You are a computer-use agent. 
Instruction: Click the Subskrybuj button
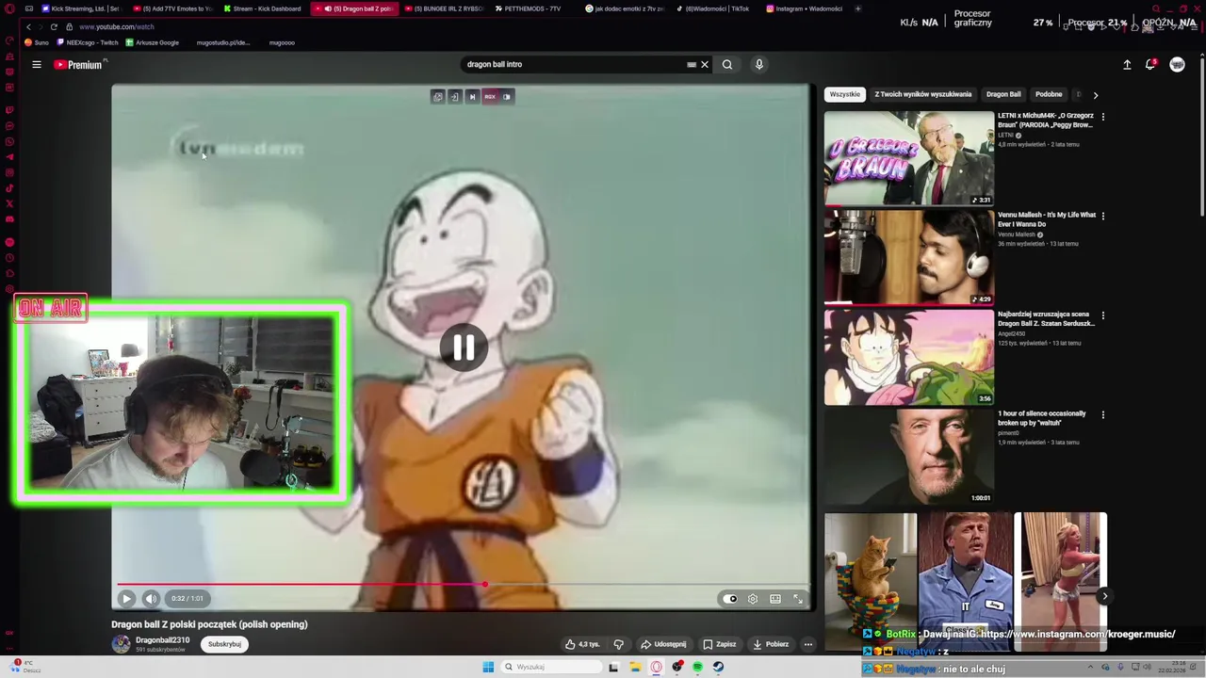coord(224,644)
